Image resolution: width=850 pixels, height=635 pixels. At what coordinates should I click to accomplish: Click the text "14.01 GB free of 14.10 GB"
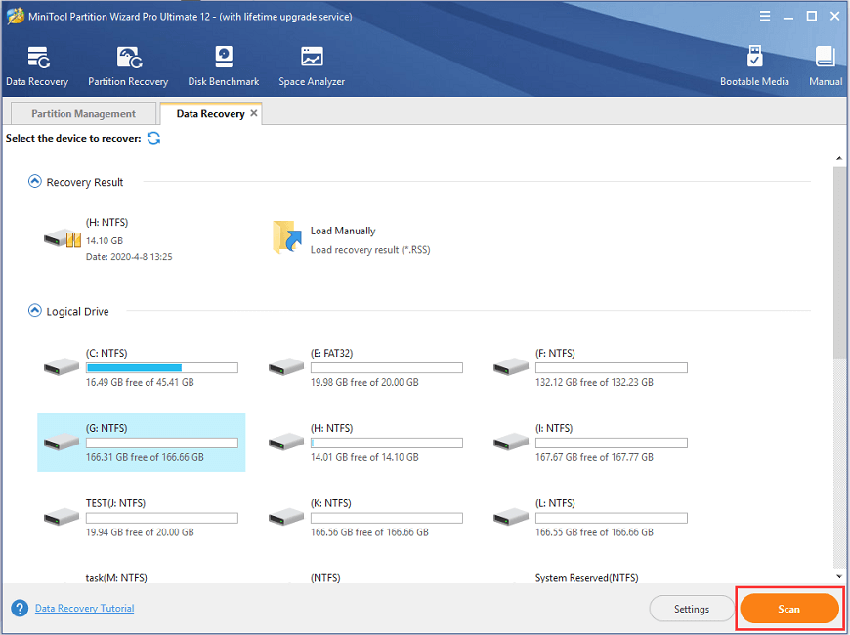364,457
